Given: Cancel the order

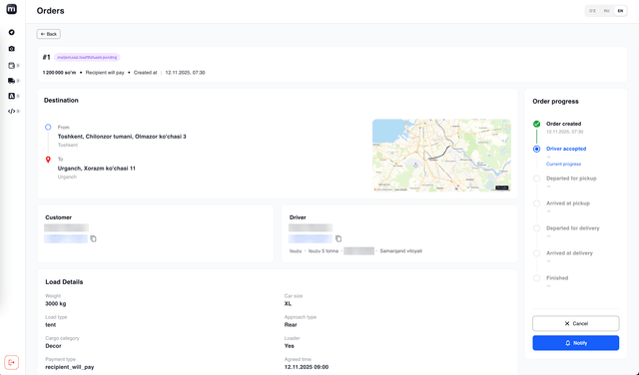Looking at the screenshot, I should [x=575, y=323].
